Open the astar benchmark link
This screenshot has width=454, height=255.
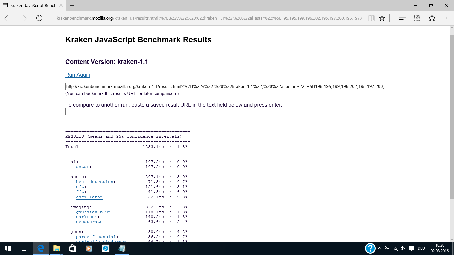pos(82,167)
